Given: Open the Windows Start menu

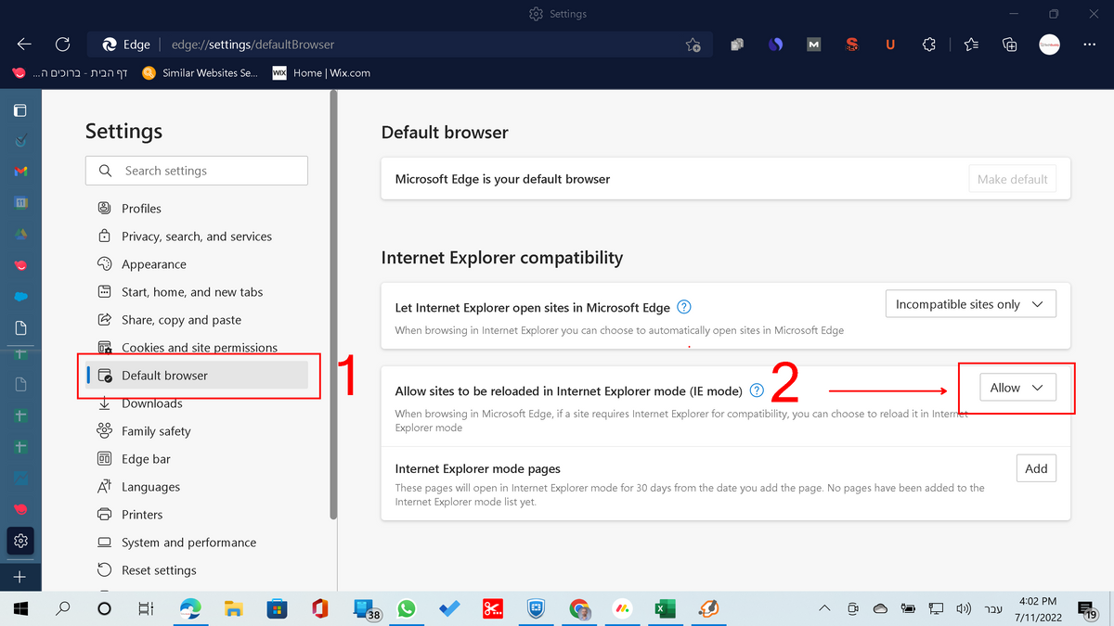Looking at the screenshot, I should 20,608.
